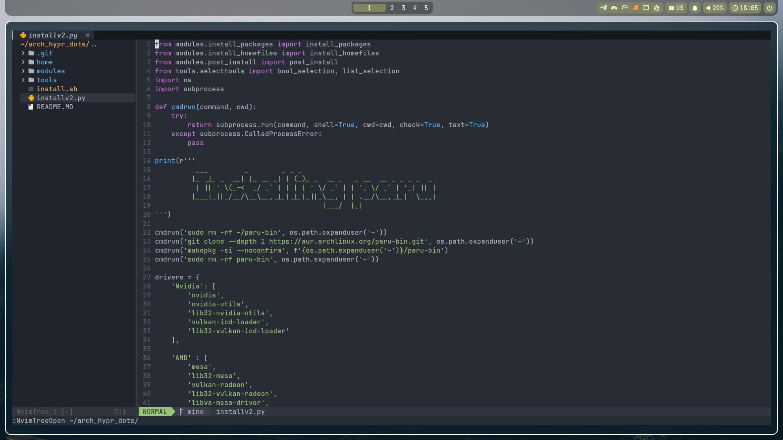Click the anarchy symbol tray icon
The width and height of the screenshot is (783, 440).
pyautogui.click(x=657, y=8)
